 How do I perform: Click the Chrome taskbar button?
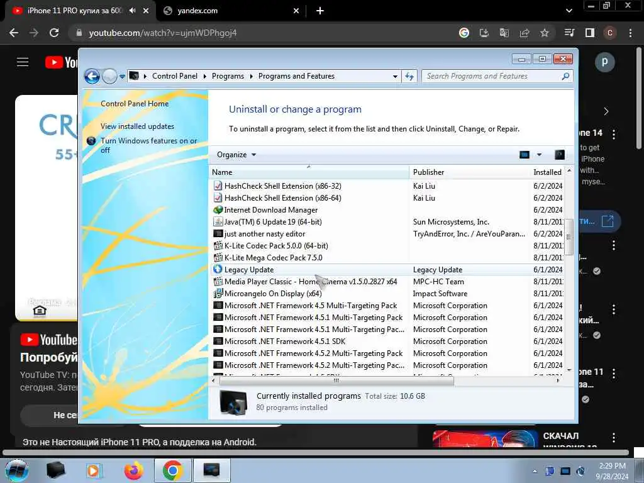pos(172,470)
